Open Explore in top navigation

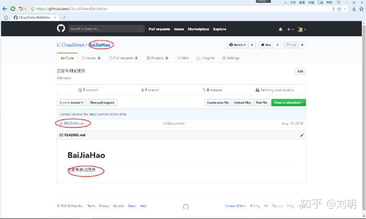[x=220, y=29]
